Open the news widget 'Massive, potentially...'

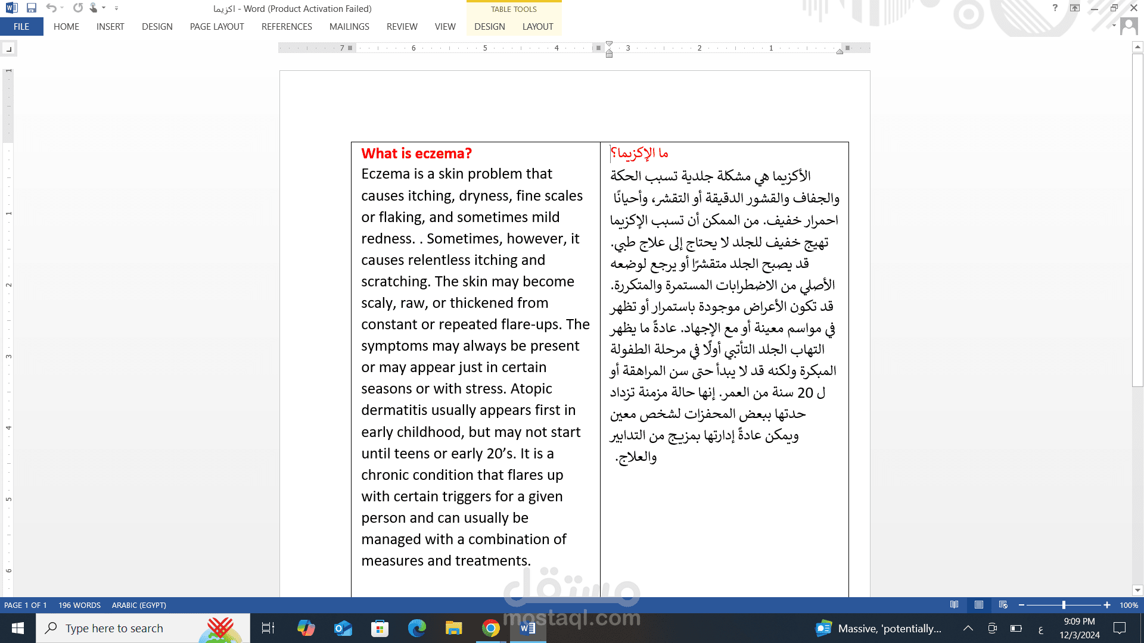coord(878,628)
